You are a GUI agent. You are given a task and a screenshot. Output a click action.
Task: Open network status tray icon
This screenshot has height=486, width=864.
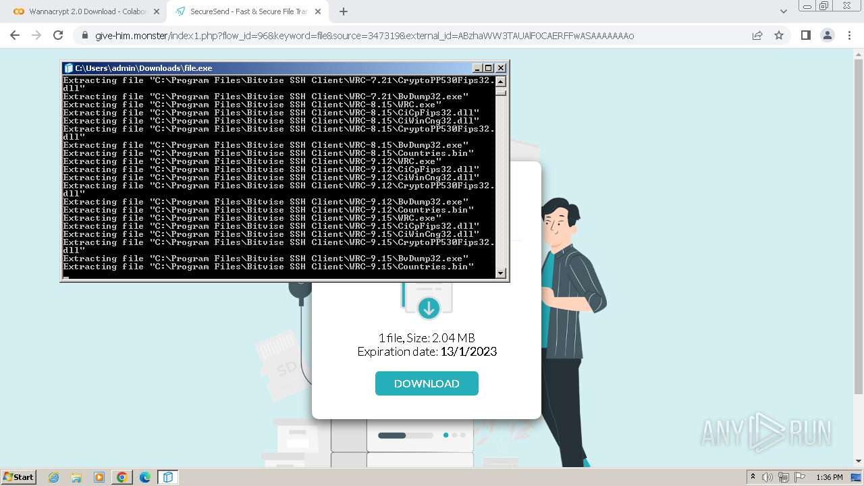[x=784, y=477]
